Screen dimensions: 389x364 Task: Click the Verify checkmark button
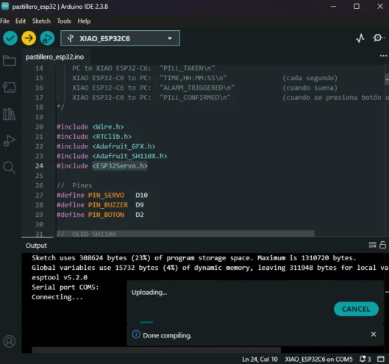(10, 38)
